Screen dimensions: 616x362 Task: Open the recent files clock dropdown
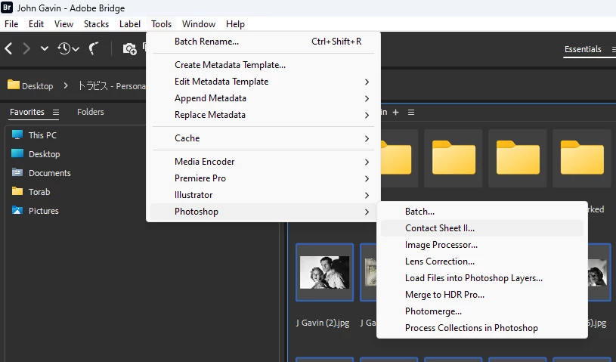coord(68,48)
